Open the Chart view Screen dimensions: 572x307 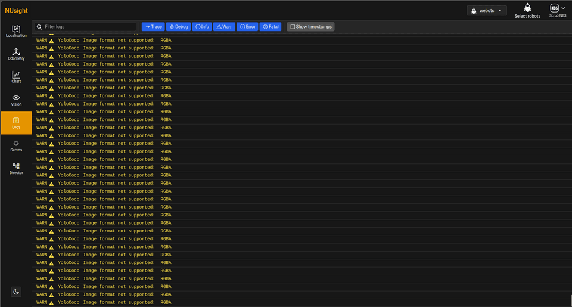[16, 77]
